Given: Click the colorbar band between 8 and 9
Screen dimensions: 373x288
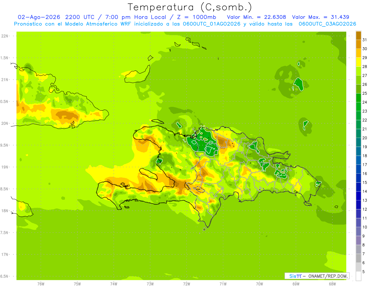Looking at the screenshot, I should [358, 240].
